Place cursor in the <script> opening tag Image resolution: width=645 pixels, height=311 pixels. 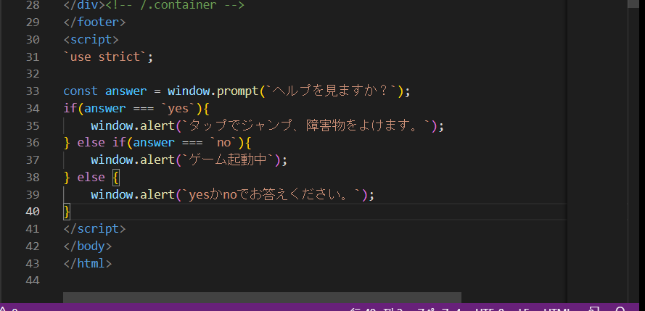pos(91,39)
